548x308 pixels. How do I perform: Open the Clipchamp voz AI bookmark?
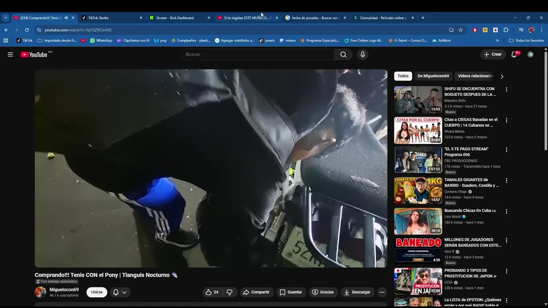[x=133, y=41]
